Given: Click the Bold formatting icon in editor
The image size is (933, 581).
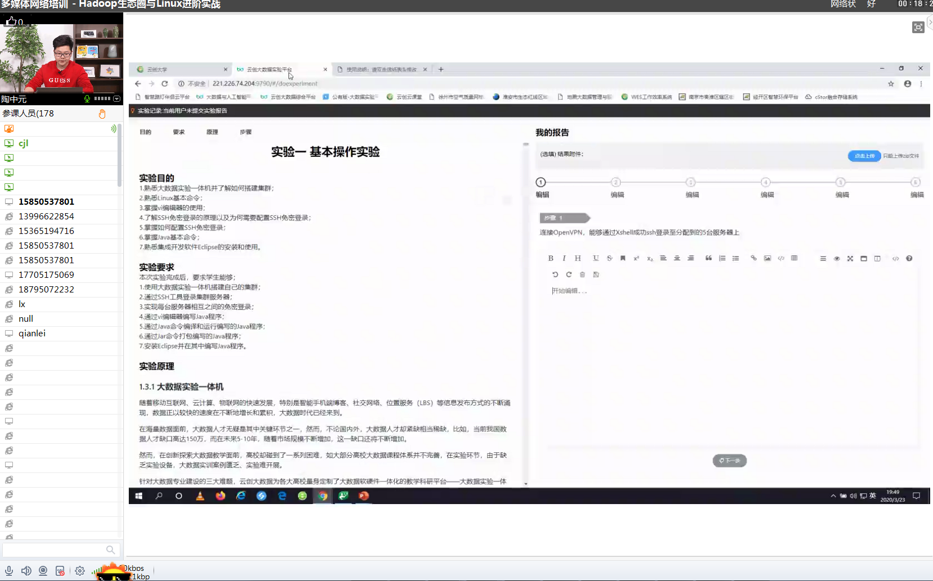Looking at the screenshot, I should point(551,258).
